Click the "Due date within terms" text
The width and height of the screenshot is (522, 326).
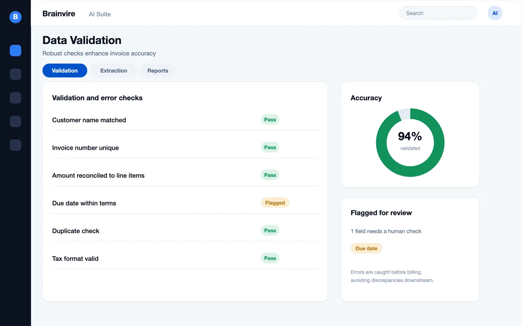point(84,203)
